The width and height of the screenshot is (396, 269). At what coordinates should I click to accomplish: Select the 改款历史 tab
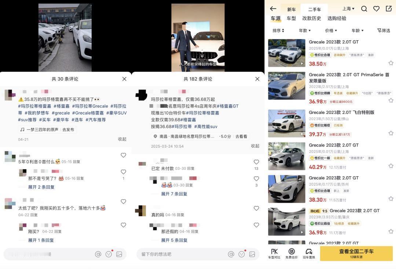[311, 18]
